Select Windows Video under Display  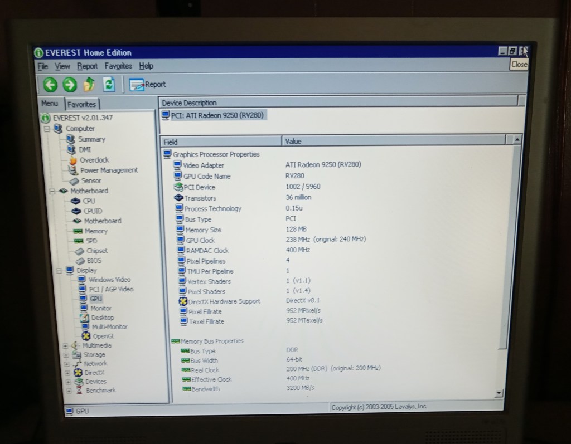pos(109,280)
